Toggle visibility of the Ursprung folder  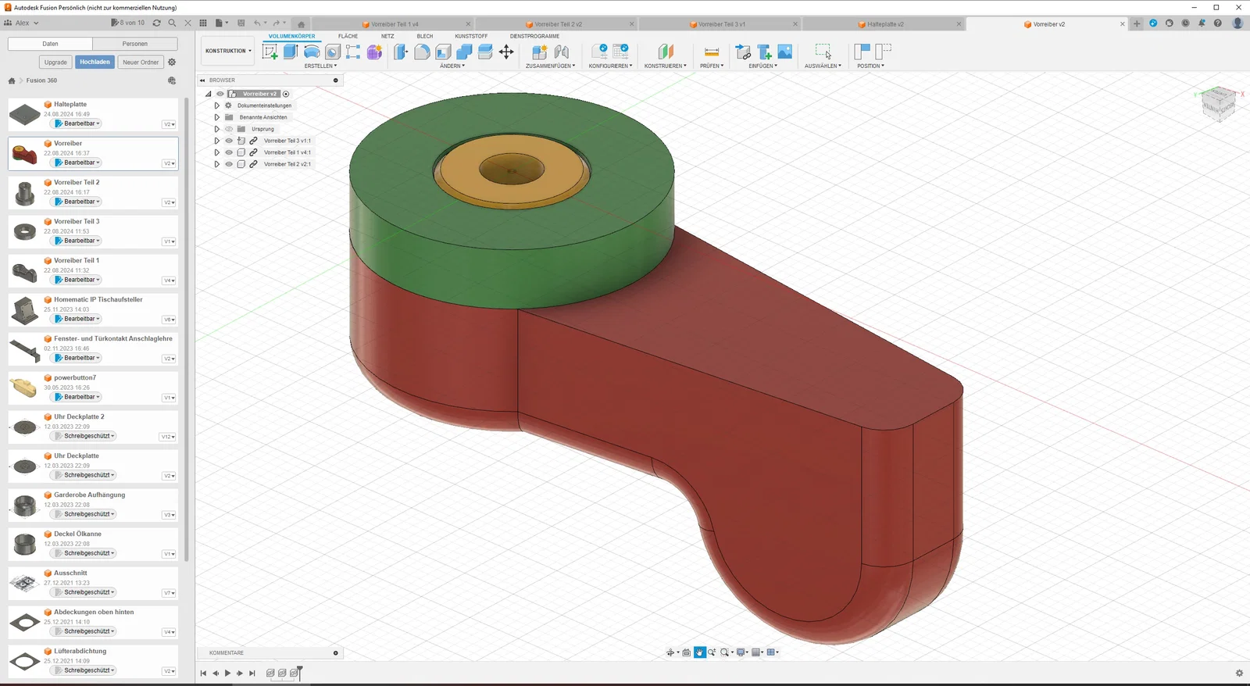[229, 129]
